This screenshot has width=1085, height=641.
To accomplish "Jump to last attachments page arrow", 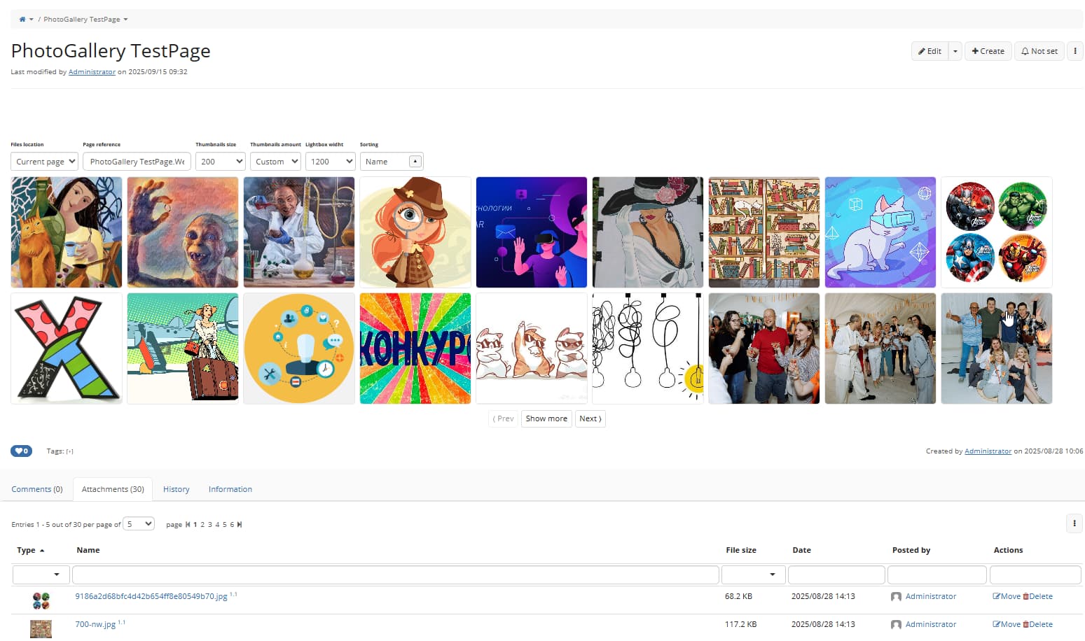I will [x=240, y=525].
